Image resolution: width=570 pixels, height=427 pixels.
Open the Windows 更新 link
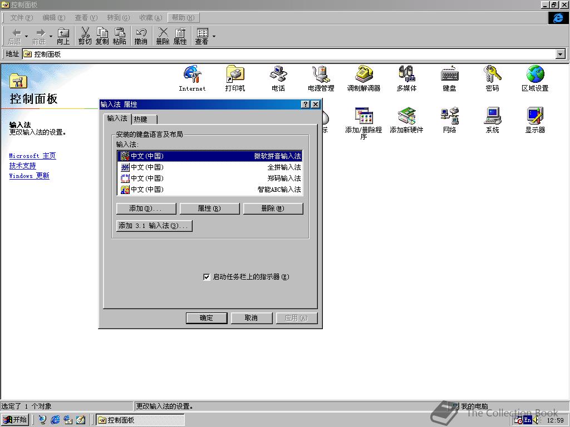(x=29, y=176)
